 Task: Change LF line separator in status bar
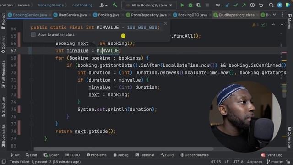(227, 162)
